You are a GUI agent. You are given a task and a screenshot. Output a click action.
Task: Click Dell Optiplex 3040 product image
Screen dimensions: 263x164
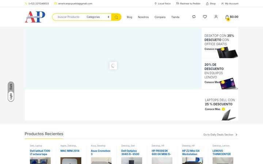click(131, 161)
